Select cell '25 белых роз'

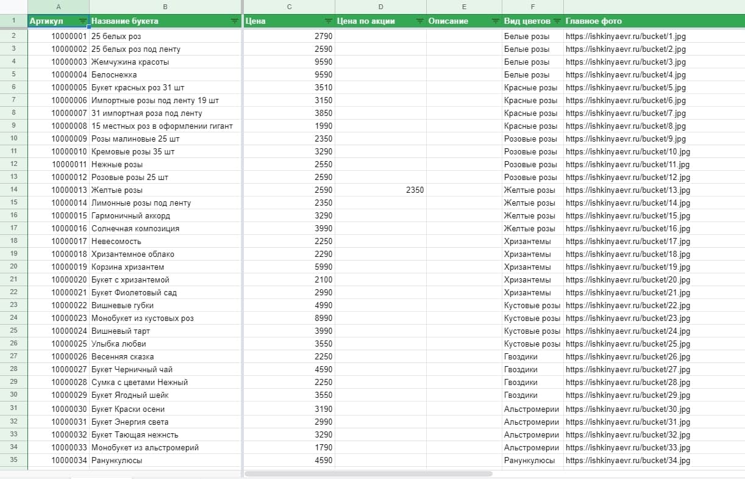point(165,37)
